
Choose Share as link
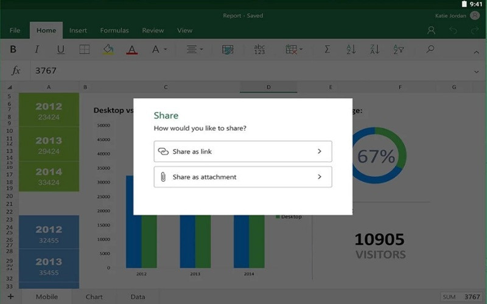click(x=242, y=151)
